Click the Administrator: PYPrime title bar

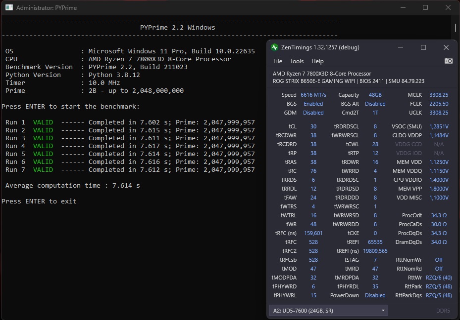47,8
